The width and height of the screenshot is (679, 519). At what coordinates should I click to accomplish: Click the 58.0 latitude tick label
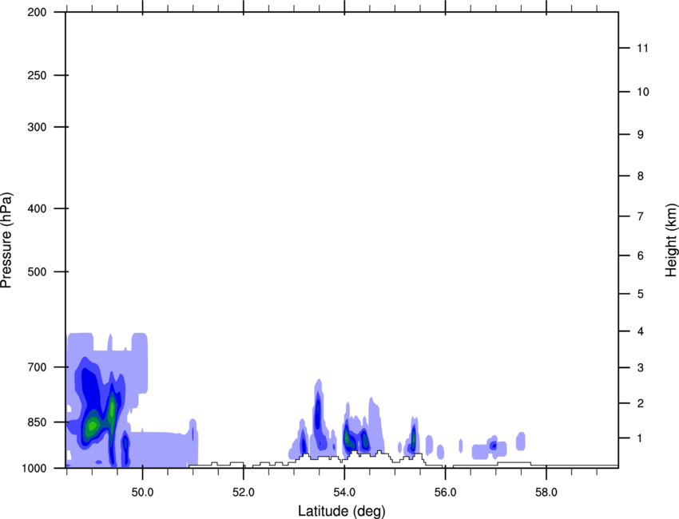[x=546, y=493]
